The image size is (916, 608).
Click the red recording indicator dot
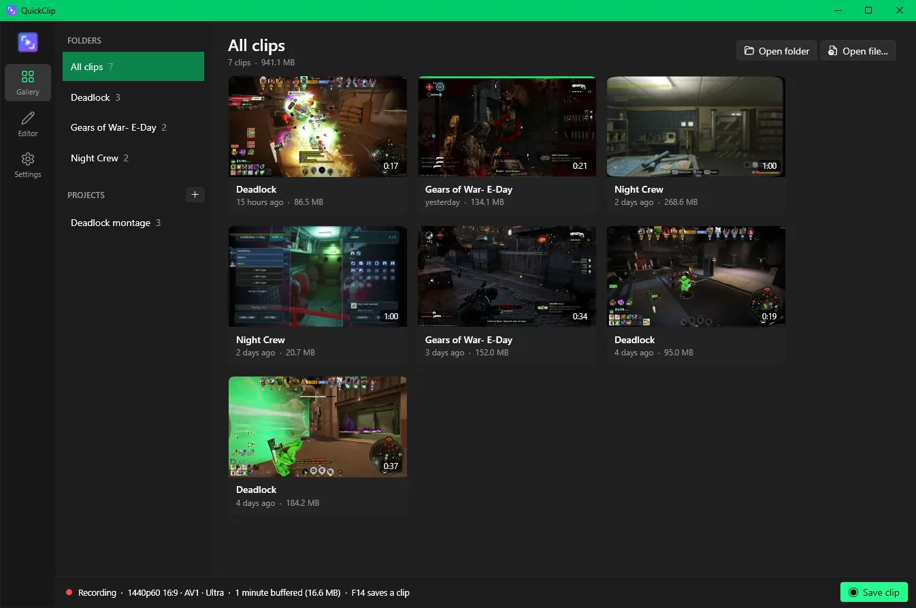pos(69,592)
